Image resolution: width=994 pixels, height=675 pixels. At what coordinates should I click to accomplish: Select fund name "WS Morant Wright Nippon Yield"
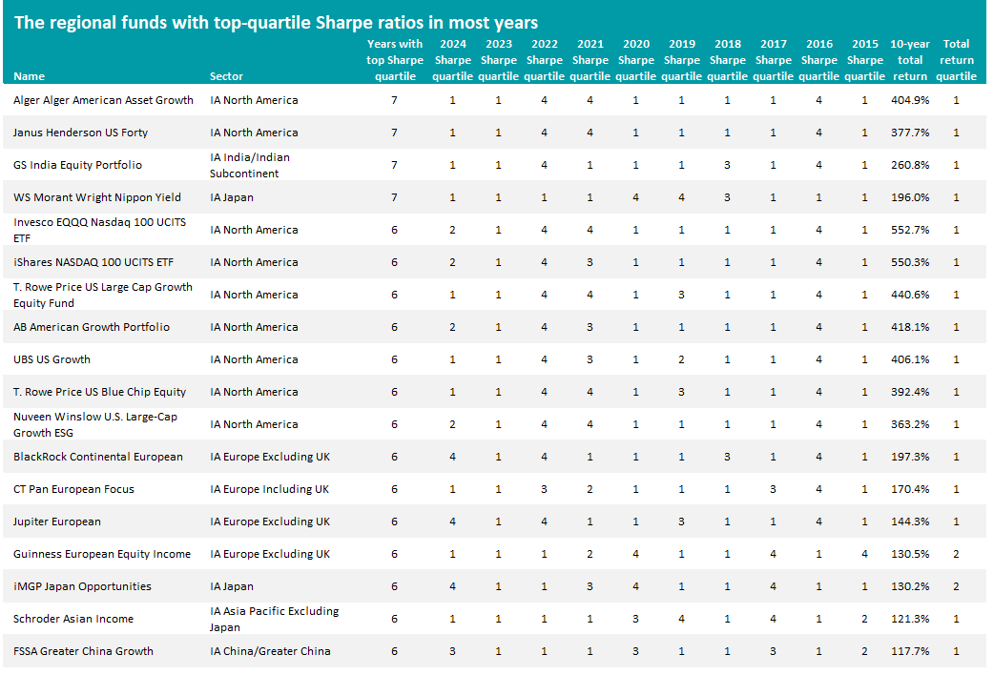click(x=97, y=197)
